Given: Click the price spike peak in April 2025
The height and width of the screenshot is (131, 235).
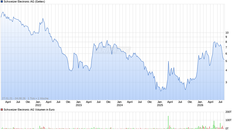Looking at the screenshot, I should 168,61.
